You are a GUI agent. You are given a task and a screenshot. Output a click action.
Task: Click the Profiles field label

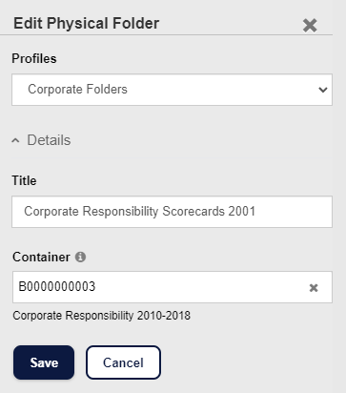[x=34, y=58]
